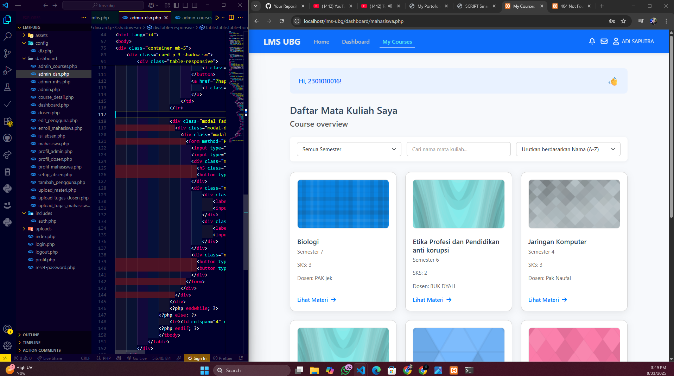Open Source Control view in activity bar

(x=7, y=53)
